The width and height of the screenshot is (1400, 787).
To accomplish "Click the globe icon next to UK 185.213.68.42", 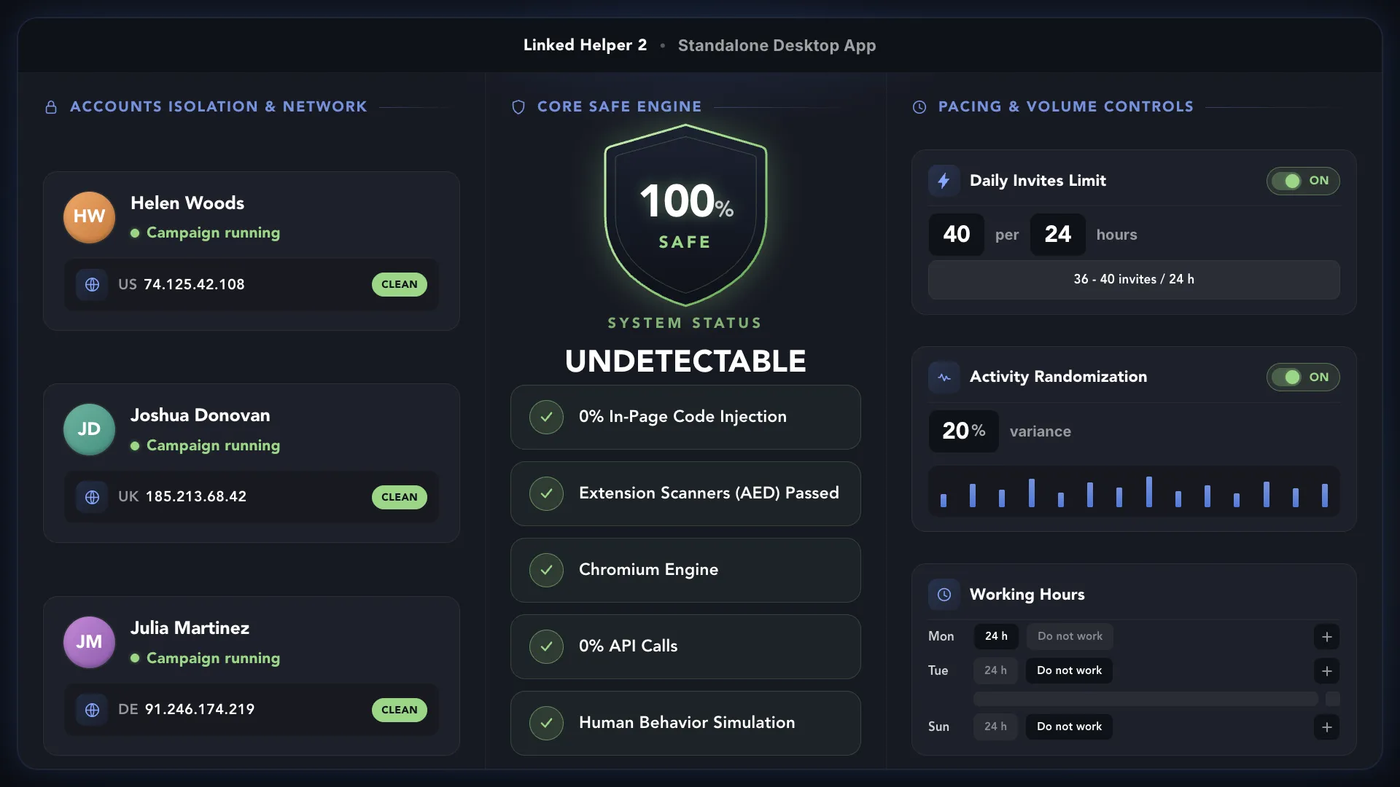I will tap(92, 497).
